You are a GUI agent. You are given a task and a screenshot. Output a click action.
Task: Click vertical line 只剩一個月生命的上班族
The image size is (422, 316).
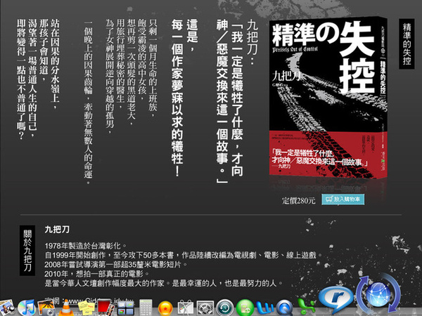(x=153, y=68)
